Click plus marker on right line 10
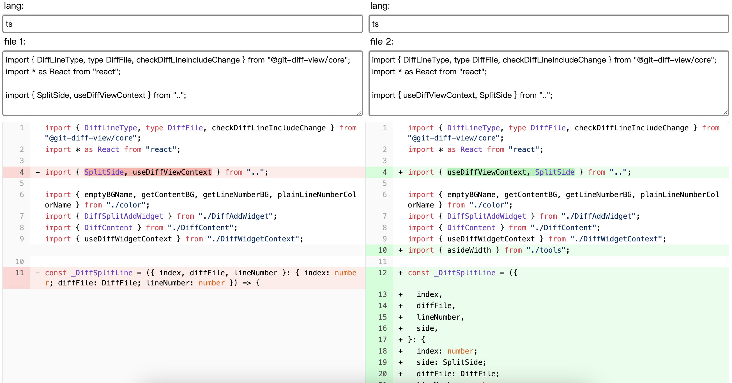The height and width of the screenshot is (383, 732). coord(400,250)
